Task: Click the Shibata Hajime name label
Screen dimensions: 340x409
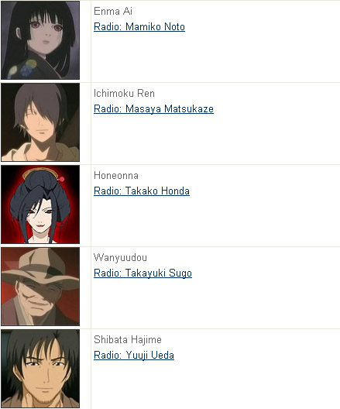Action: [x=128, y=339]
